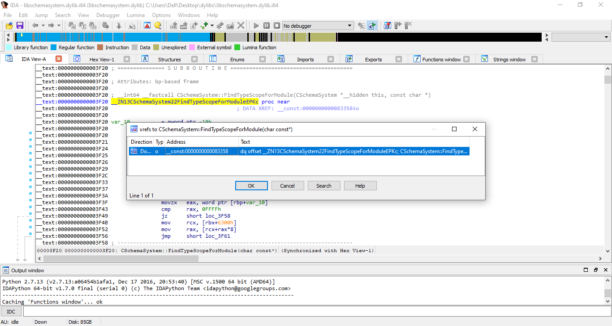
Task: Click the pencil rename icon in toolbar
Action: tap(230, 26)
